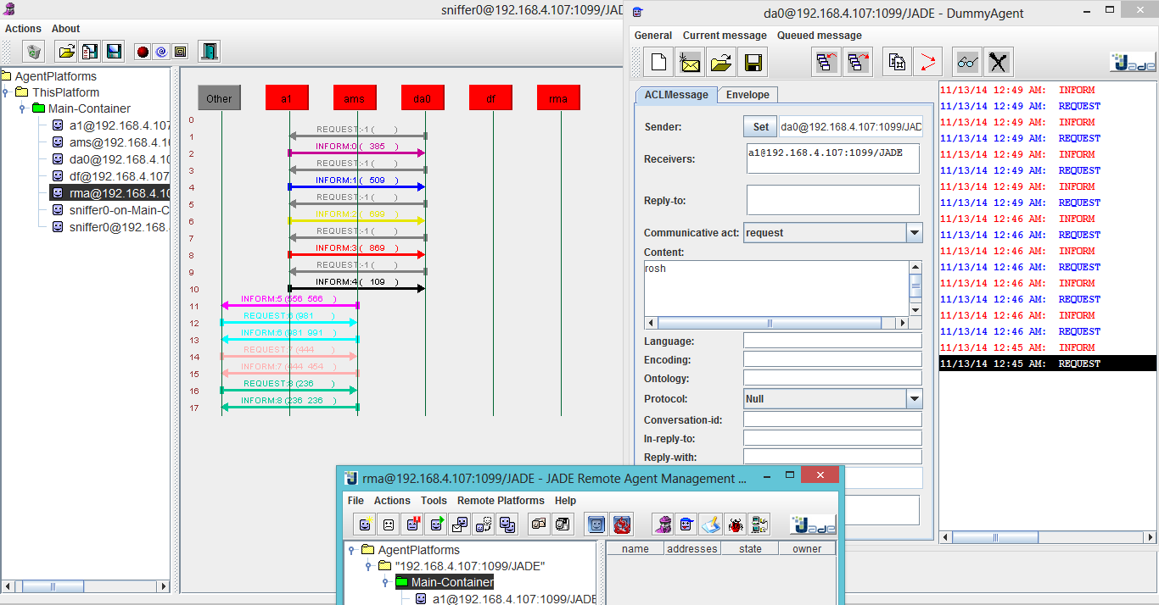1159x605 pixels.
Task: Click the save queue icon in DummyAgent
Action: tap(858, 62)
